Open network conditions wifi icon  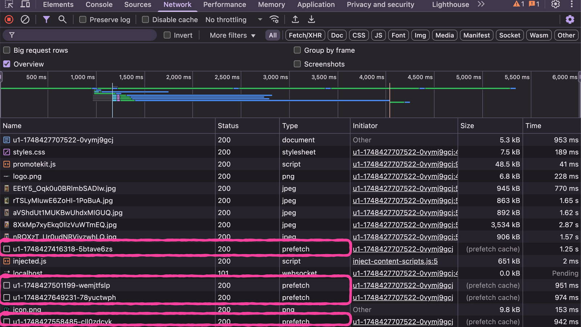pos(274,20)
